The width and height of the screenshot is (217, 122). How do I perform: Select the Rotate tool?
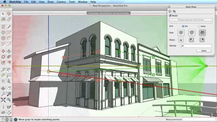point(3,57)
